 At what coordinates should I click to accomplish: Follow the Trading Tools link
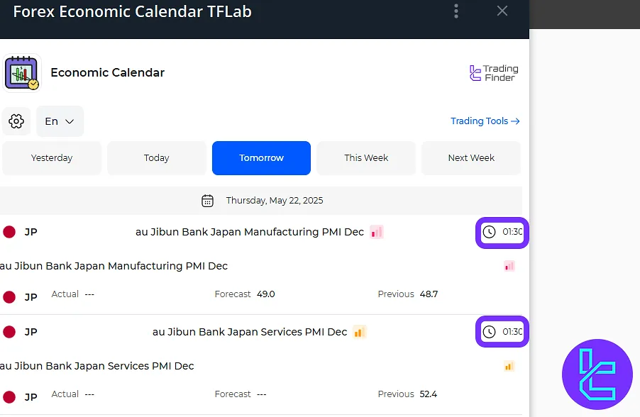pyautogui.click(x=485, y=121)
